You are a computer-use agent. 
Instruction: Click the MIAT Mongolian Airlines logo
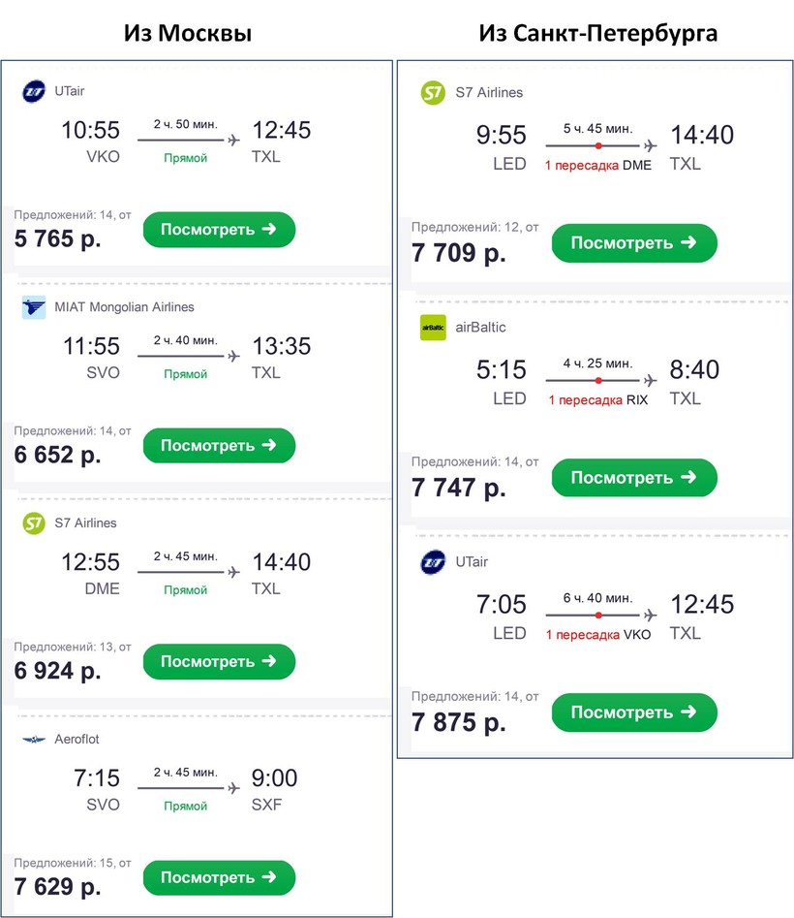pyautogui.click(x=34, y=307)
